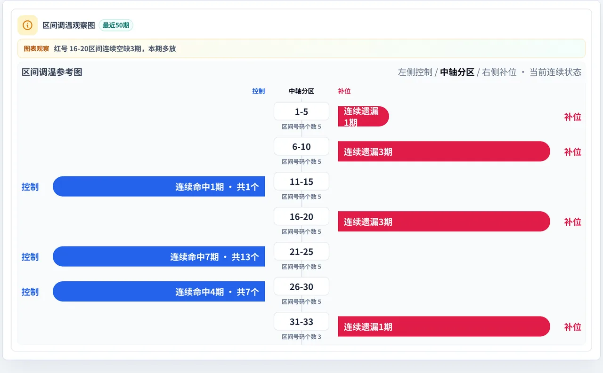
Task: Click the 补位 label in the 16-20 row
Action: [573, 222]
